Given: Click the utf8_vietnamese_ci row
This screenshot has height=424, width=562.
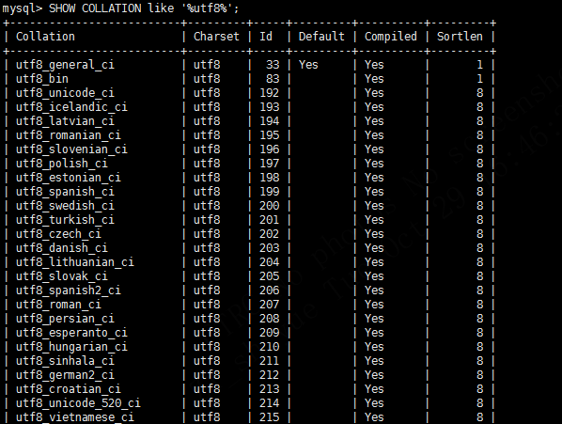Looking at the screenshot, I should (x=249, y=417).
